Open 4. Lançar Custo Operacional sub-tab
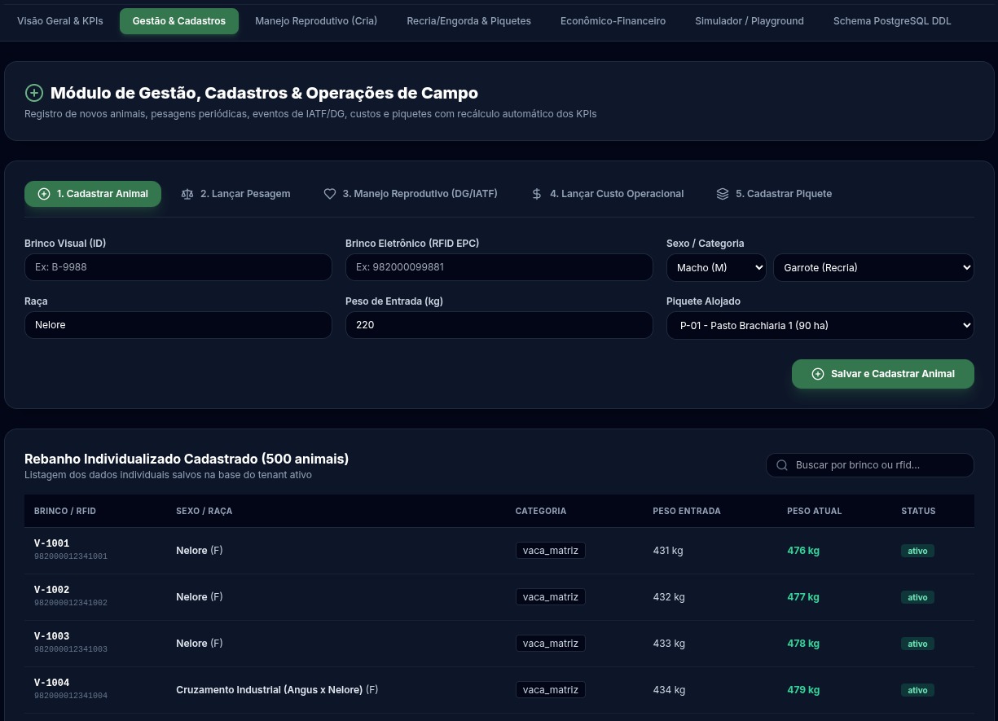Viewport: 998px width, 721px height. tap(607, 194)
